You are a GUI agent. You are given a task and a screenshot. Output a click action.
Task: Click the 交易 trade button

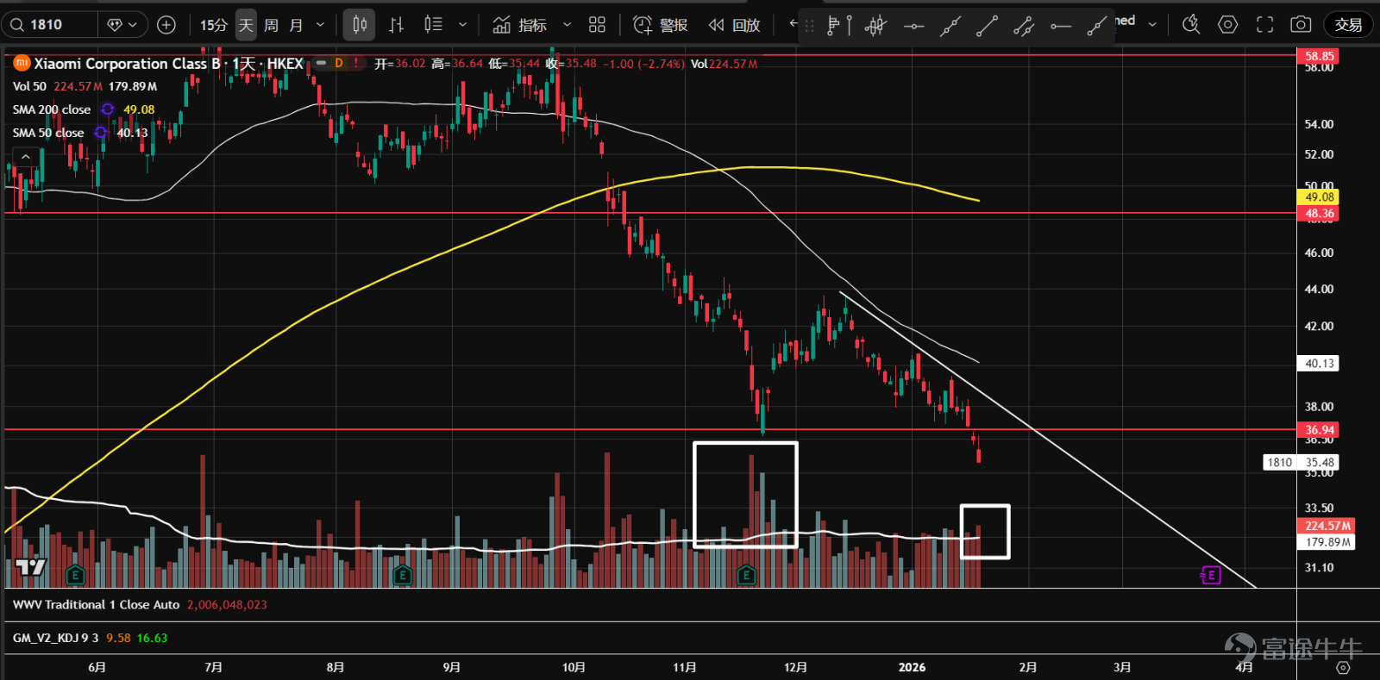1348,25
